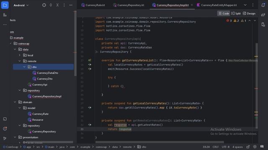Open the Resource Manager sidebar icon
The height and width of the screenshot is (150, 268).
(5, 15)
